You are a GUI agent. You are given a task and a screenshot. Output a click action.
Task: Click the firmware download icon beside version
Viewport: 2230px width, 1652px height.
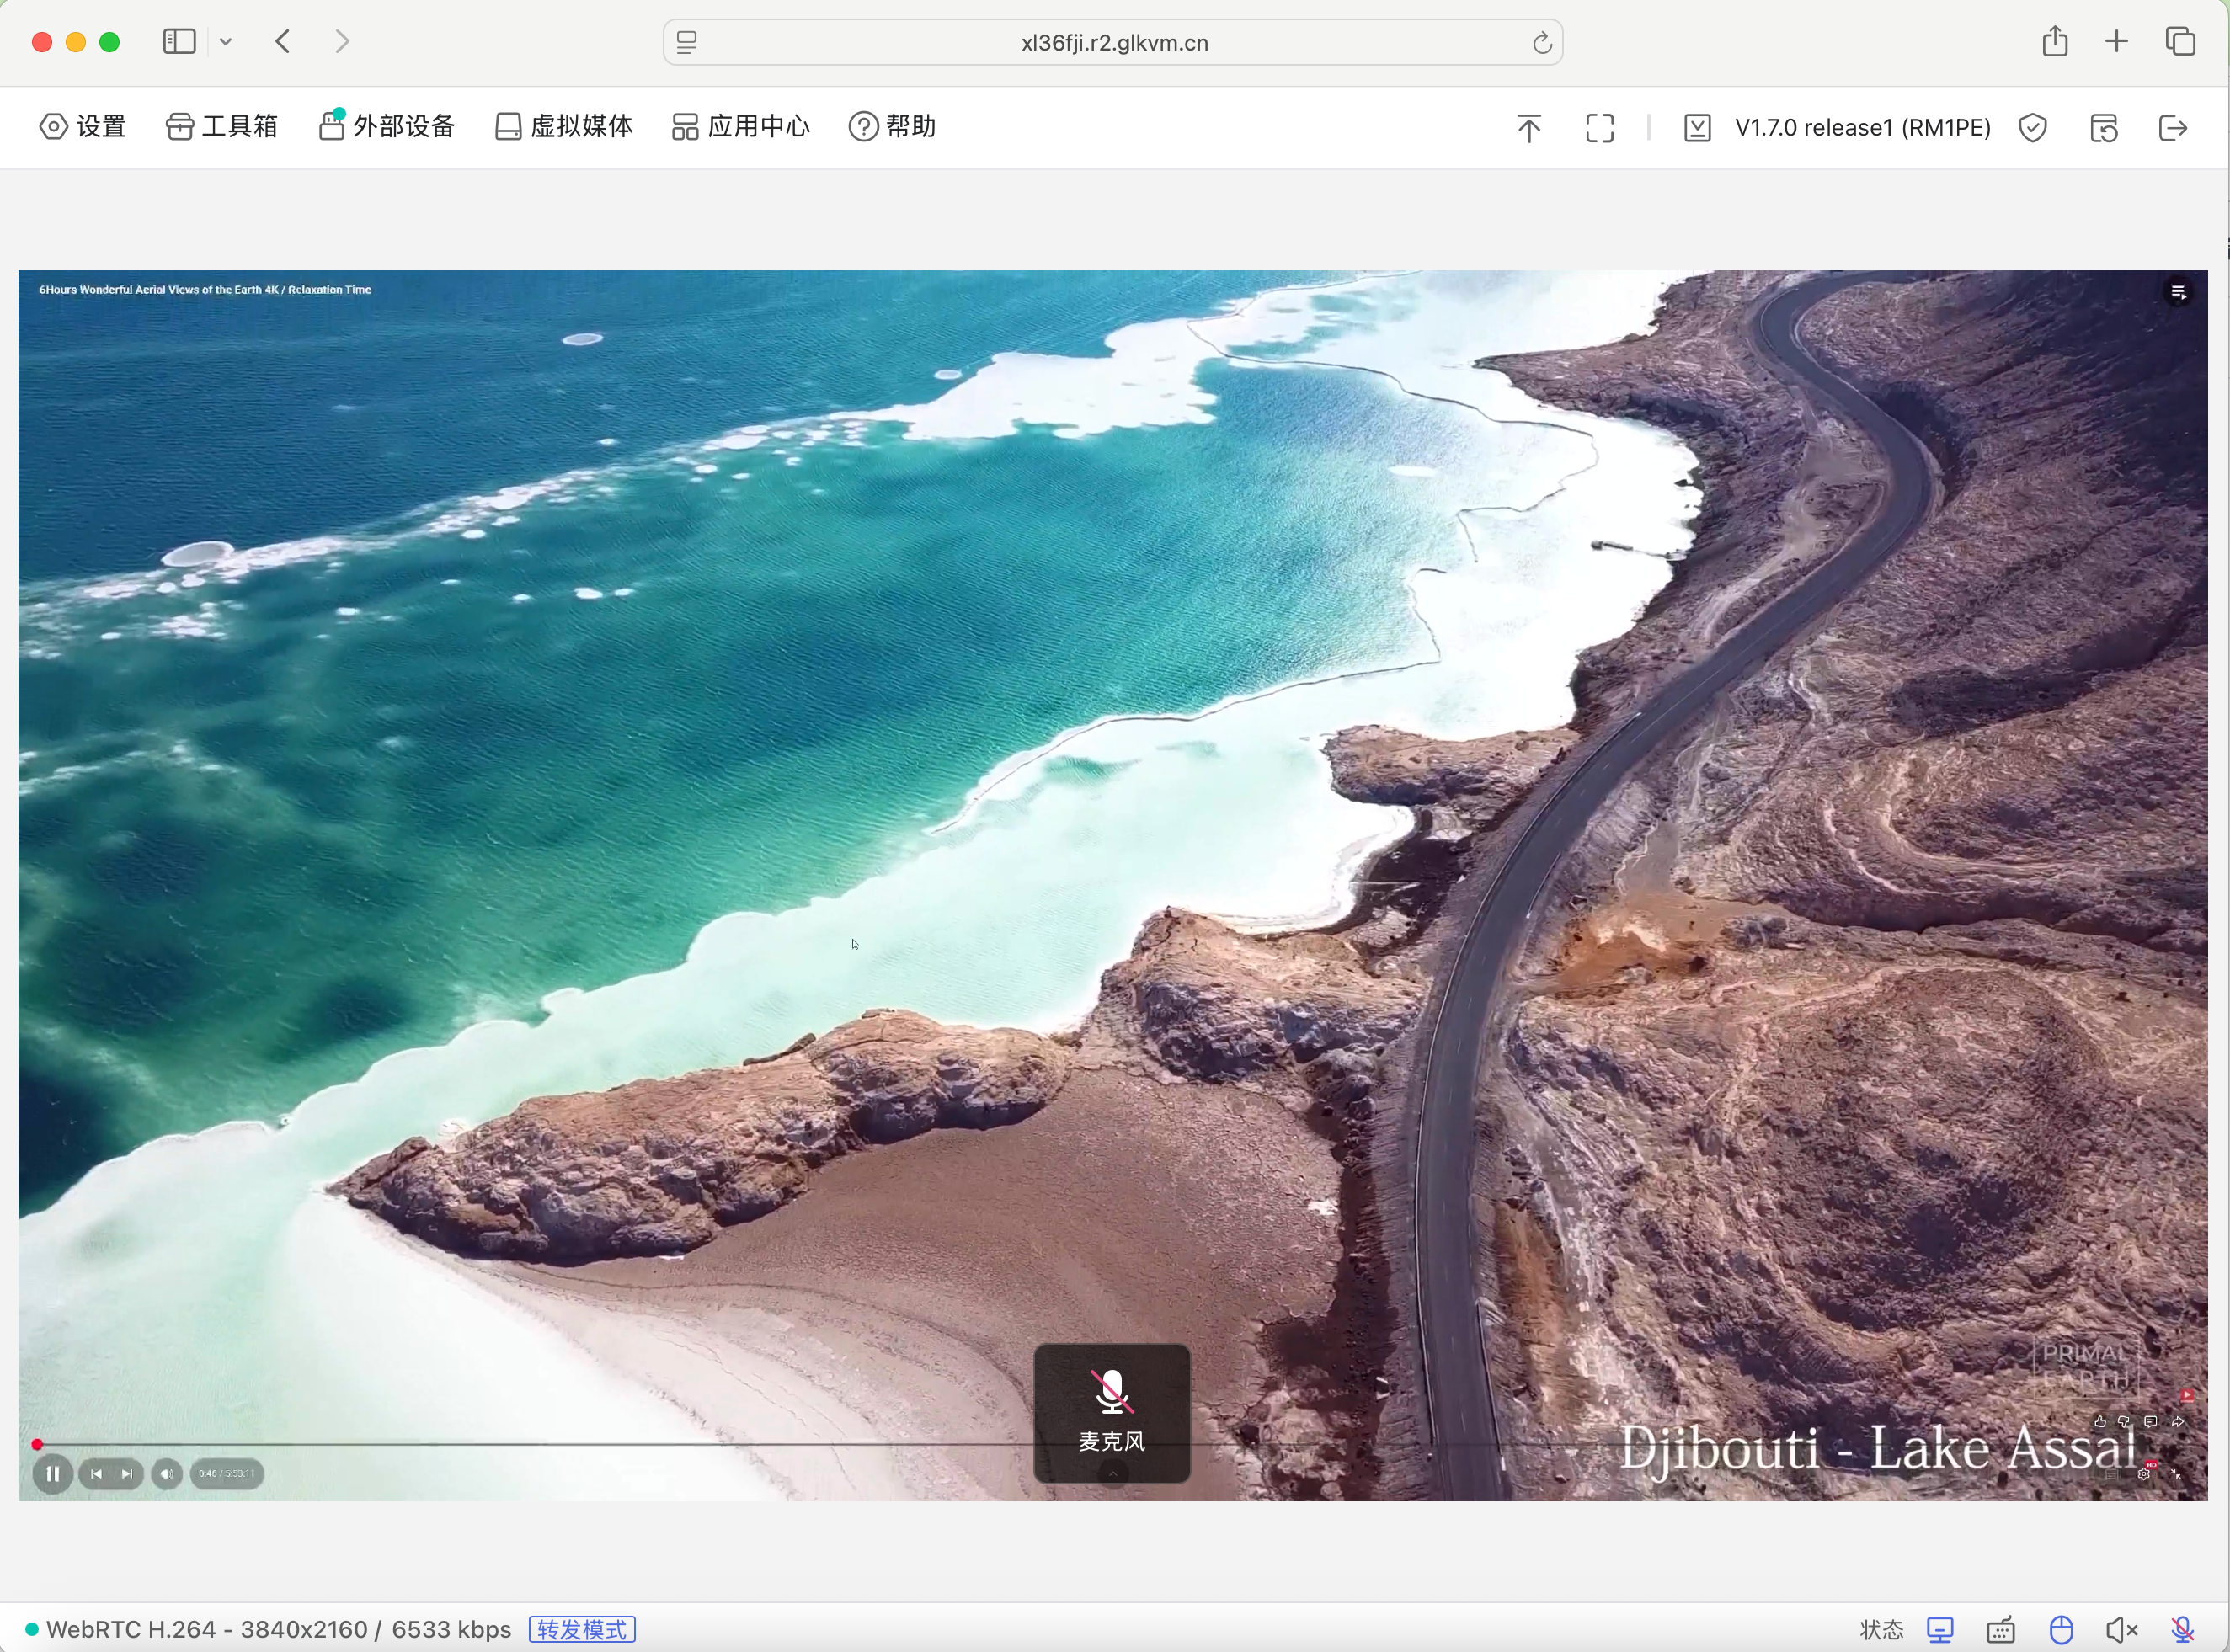pyautogui.click(x=1697, y=128)
